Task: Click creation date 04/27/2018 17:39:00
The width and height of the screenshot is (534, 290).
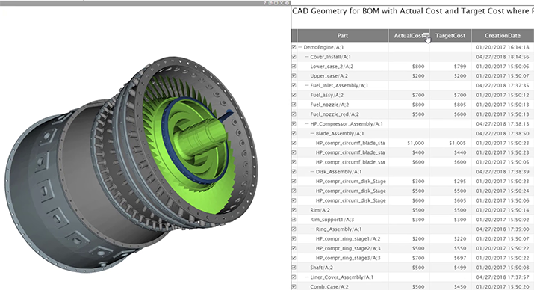Action: pyautogui.click(x=503, y=229)
